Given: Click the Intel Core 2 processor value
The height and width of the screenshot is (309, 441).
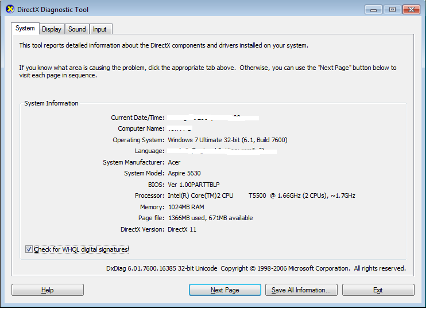Looking at the screenshot, I should point(261,195).
